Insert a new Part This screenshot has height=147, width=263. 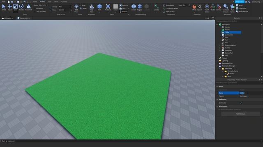click(99, 7)
